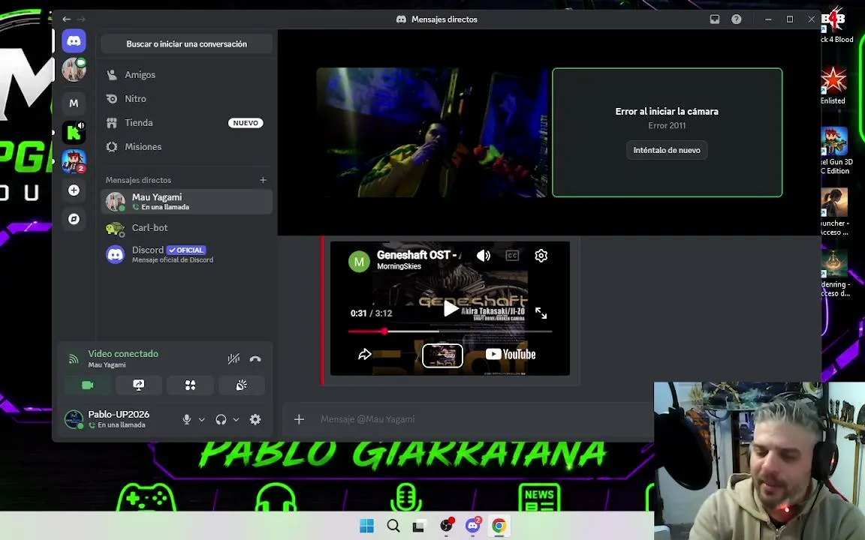Open the Geneshaft OST video title link

pos(417,254)
